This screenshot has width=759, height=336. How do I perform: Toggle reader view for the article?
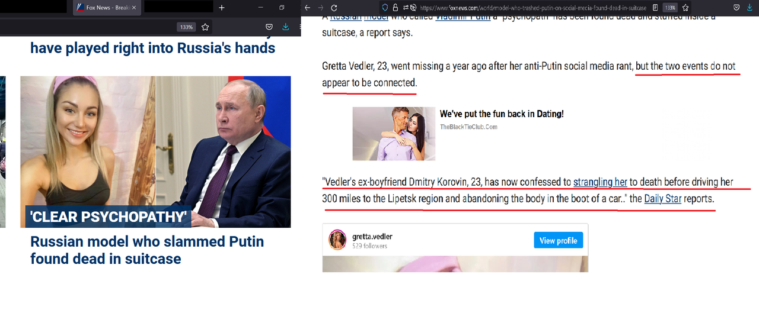click(x=655, y=8)
